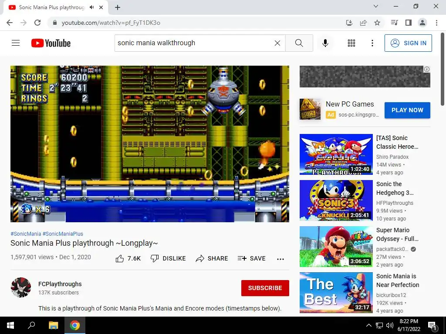Open the Chrome profile avatar

422,23
